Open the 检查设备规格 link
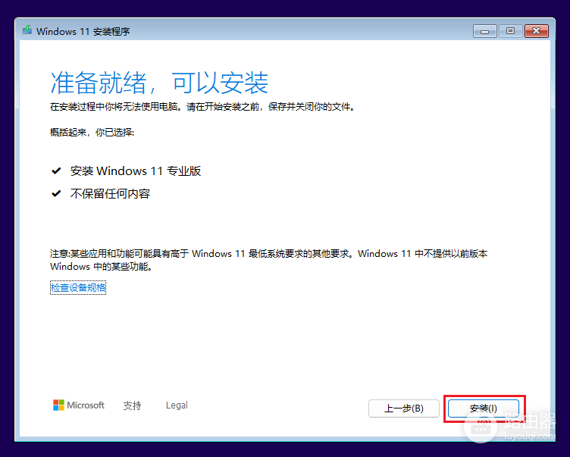 click(x=78, y=287)
